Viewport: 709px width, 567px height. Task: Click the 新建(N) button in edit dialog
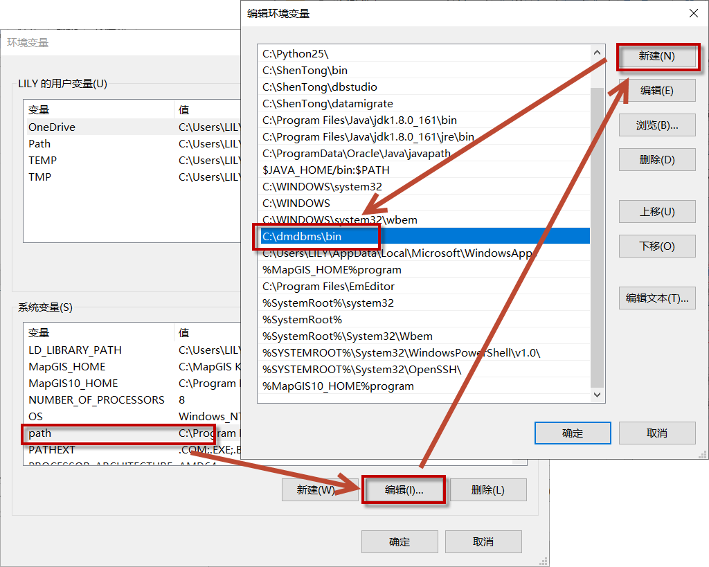click(656, 56)
